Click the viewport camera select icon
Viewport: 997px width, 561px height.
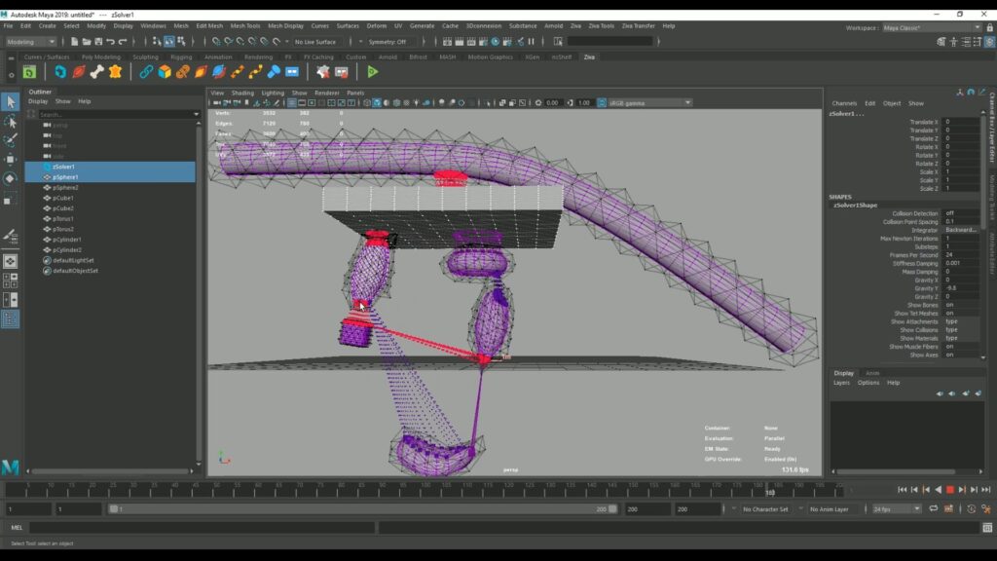tap(217, 102)
